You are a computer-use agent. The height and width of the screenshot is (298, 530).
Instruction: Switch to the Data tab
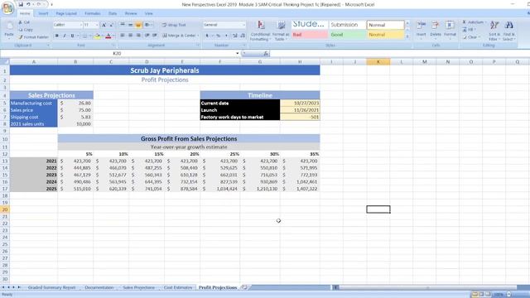coord(113,13)
